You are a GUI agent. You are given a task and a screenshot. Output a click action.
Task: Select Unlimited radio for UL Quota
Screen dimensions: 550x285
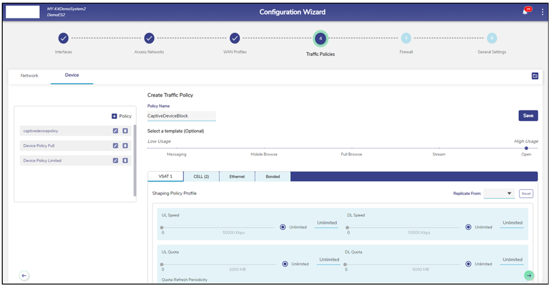click(x=285, y=264)
